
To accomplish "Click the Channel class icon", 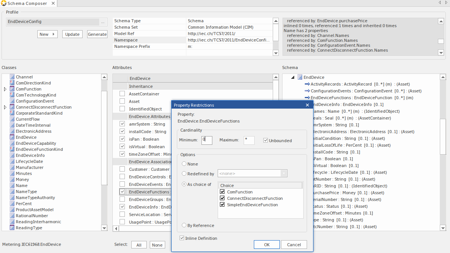I will pyautogui.click(x=12, y=77).
